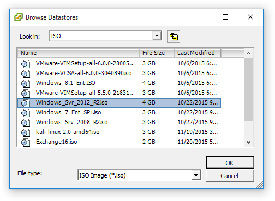Click the up-one-level folder icon

[x=174, y=36]
